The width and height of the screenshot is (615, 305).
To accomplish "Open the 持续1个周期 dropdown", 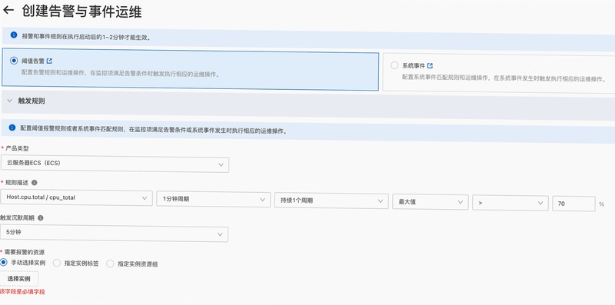I will pyautogui.click(x=331, y=201).
